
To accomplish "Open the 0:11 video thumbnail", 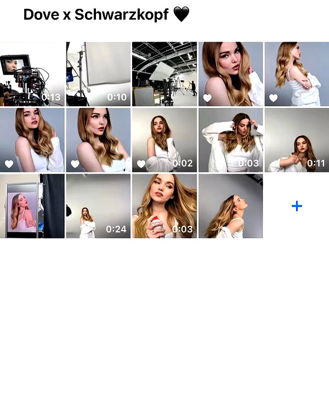I will pyautogui.click(x=297, y=140).
